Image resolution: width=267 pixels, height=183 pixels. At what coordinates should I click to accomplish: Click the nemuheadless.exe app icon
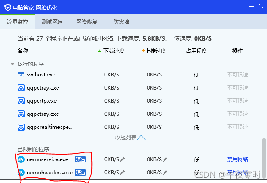(21, 173)
